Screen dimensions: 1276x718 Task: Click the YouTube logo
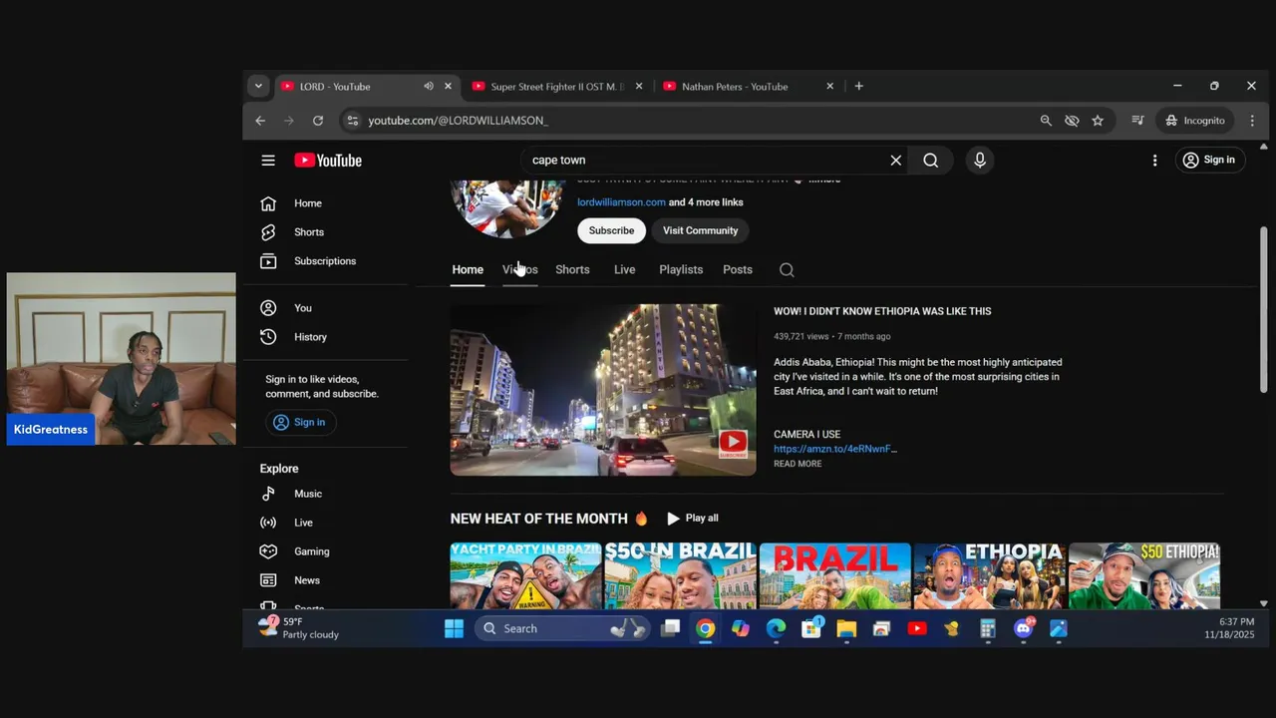click(328, 161)
